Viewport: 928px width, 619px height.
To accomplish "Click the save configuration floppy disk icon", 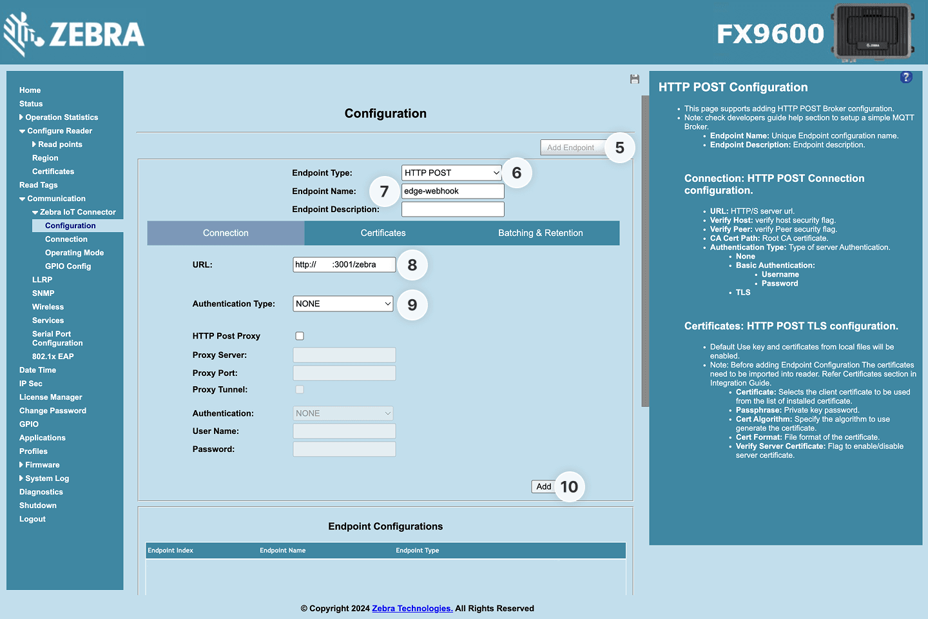I will tap(635, 79).
